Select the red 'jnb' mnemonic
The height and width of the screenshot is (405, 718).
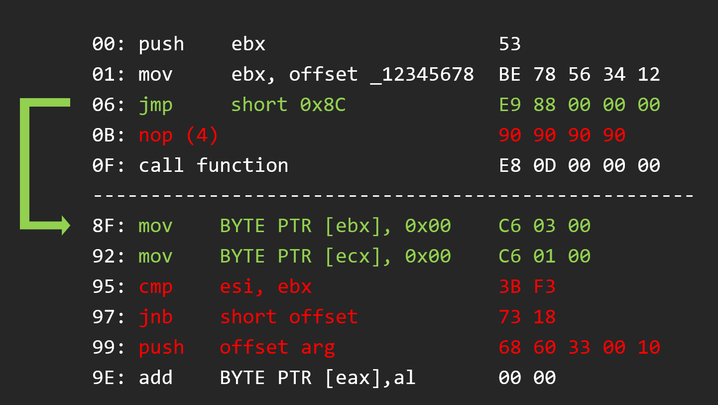tap(155, 318)
